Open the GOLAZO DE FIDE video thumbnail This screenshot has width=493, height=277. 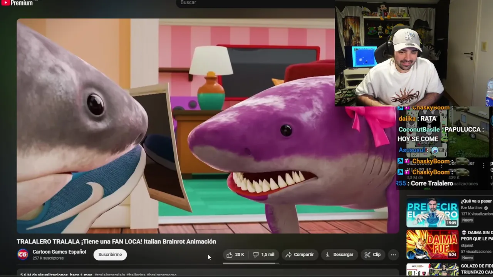pyautogui.click(x=432, y=270)
